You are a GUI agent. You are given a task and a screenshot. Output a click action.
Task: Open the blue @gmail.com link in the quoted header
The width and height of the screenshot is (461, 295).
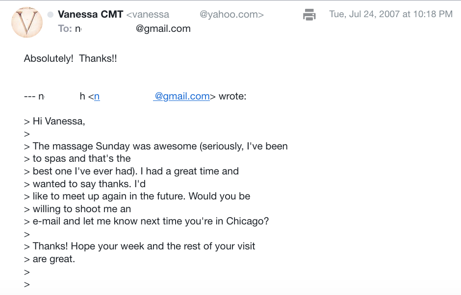tap(181, 96)
